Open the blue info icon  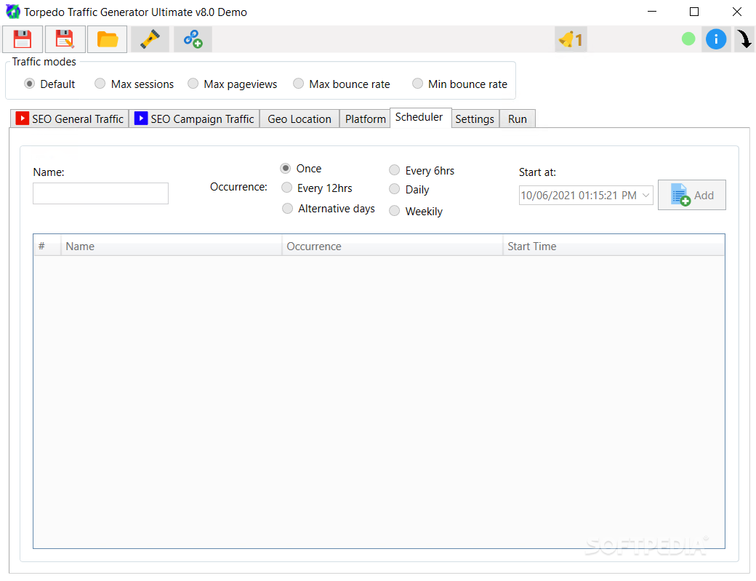(x=716, y=39)
